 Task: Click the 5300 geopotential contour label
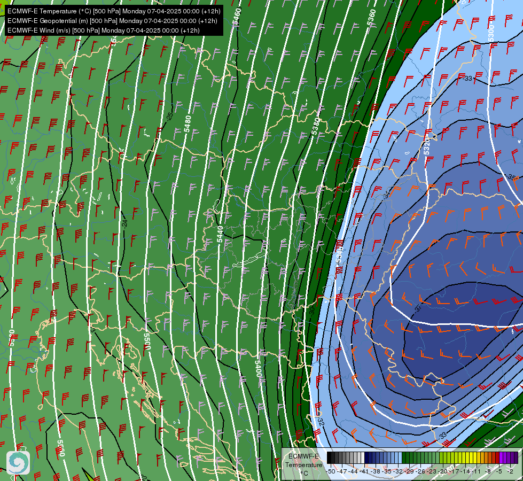[x=490, y=33]
